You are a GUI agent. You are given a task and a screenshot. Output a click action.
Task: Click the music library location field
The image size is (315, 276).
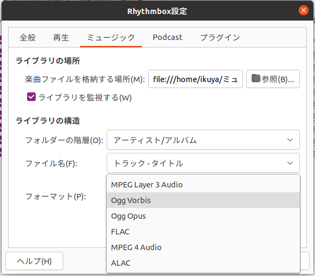coord(195,79)
